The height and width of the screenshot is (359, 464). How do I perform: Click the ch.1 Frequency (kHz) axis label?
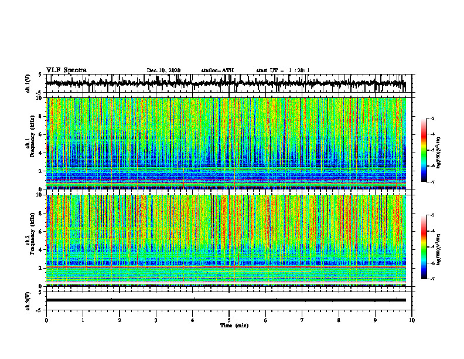pos(30,136)
